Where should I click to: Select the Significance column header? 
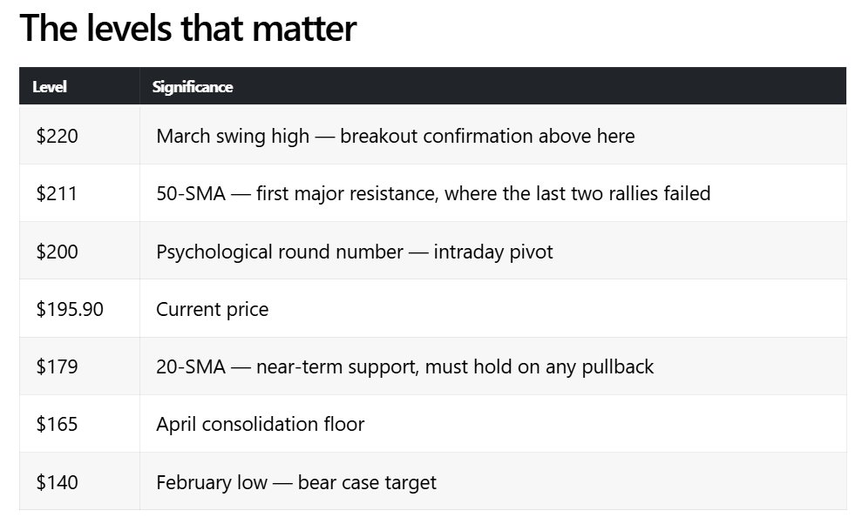point(192,86)
